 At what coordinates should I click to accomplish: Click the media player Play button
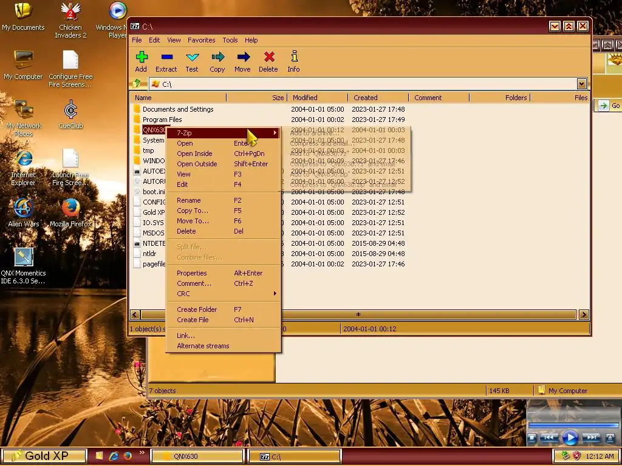click(x=570, y=438)
